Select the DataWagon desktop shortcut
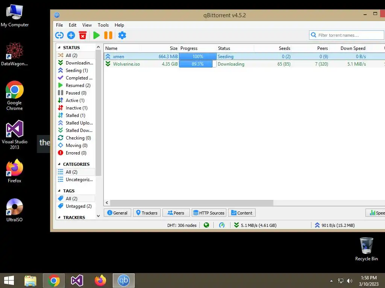This screenshot has height=288, width=385. coord(15,54)
